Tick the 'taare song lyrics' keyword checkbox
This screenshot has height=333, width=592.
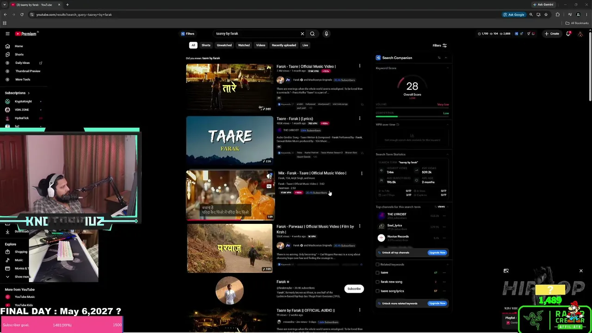(x=377, y=291)
